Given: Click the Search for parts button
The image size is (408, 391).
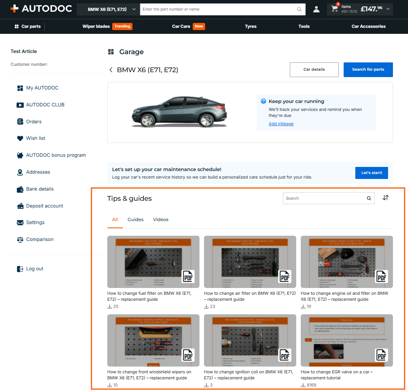Looking at the screenshot, I should tap(368, 70).
